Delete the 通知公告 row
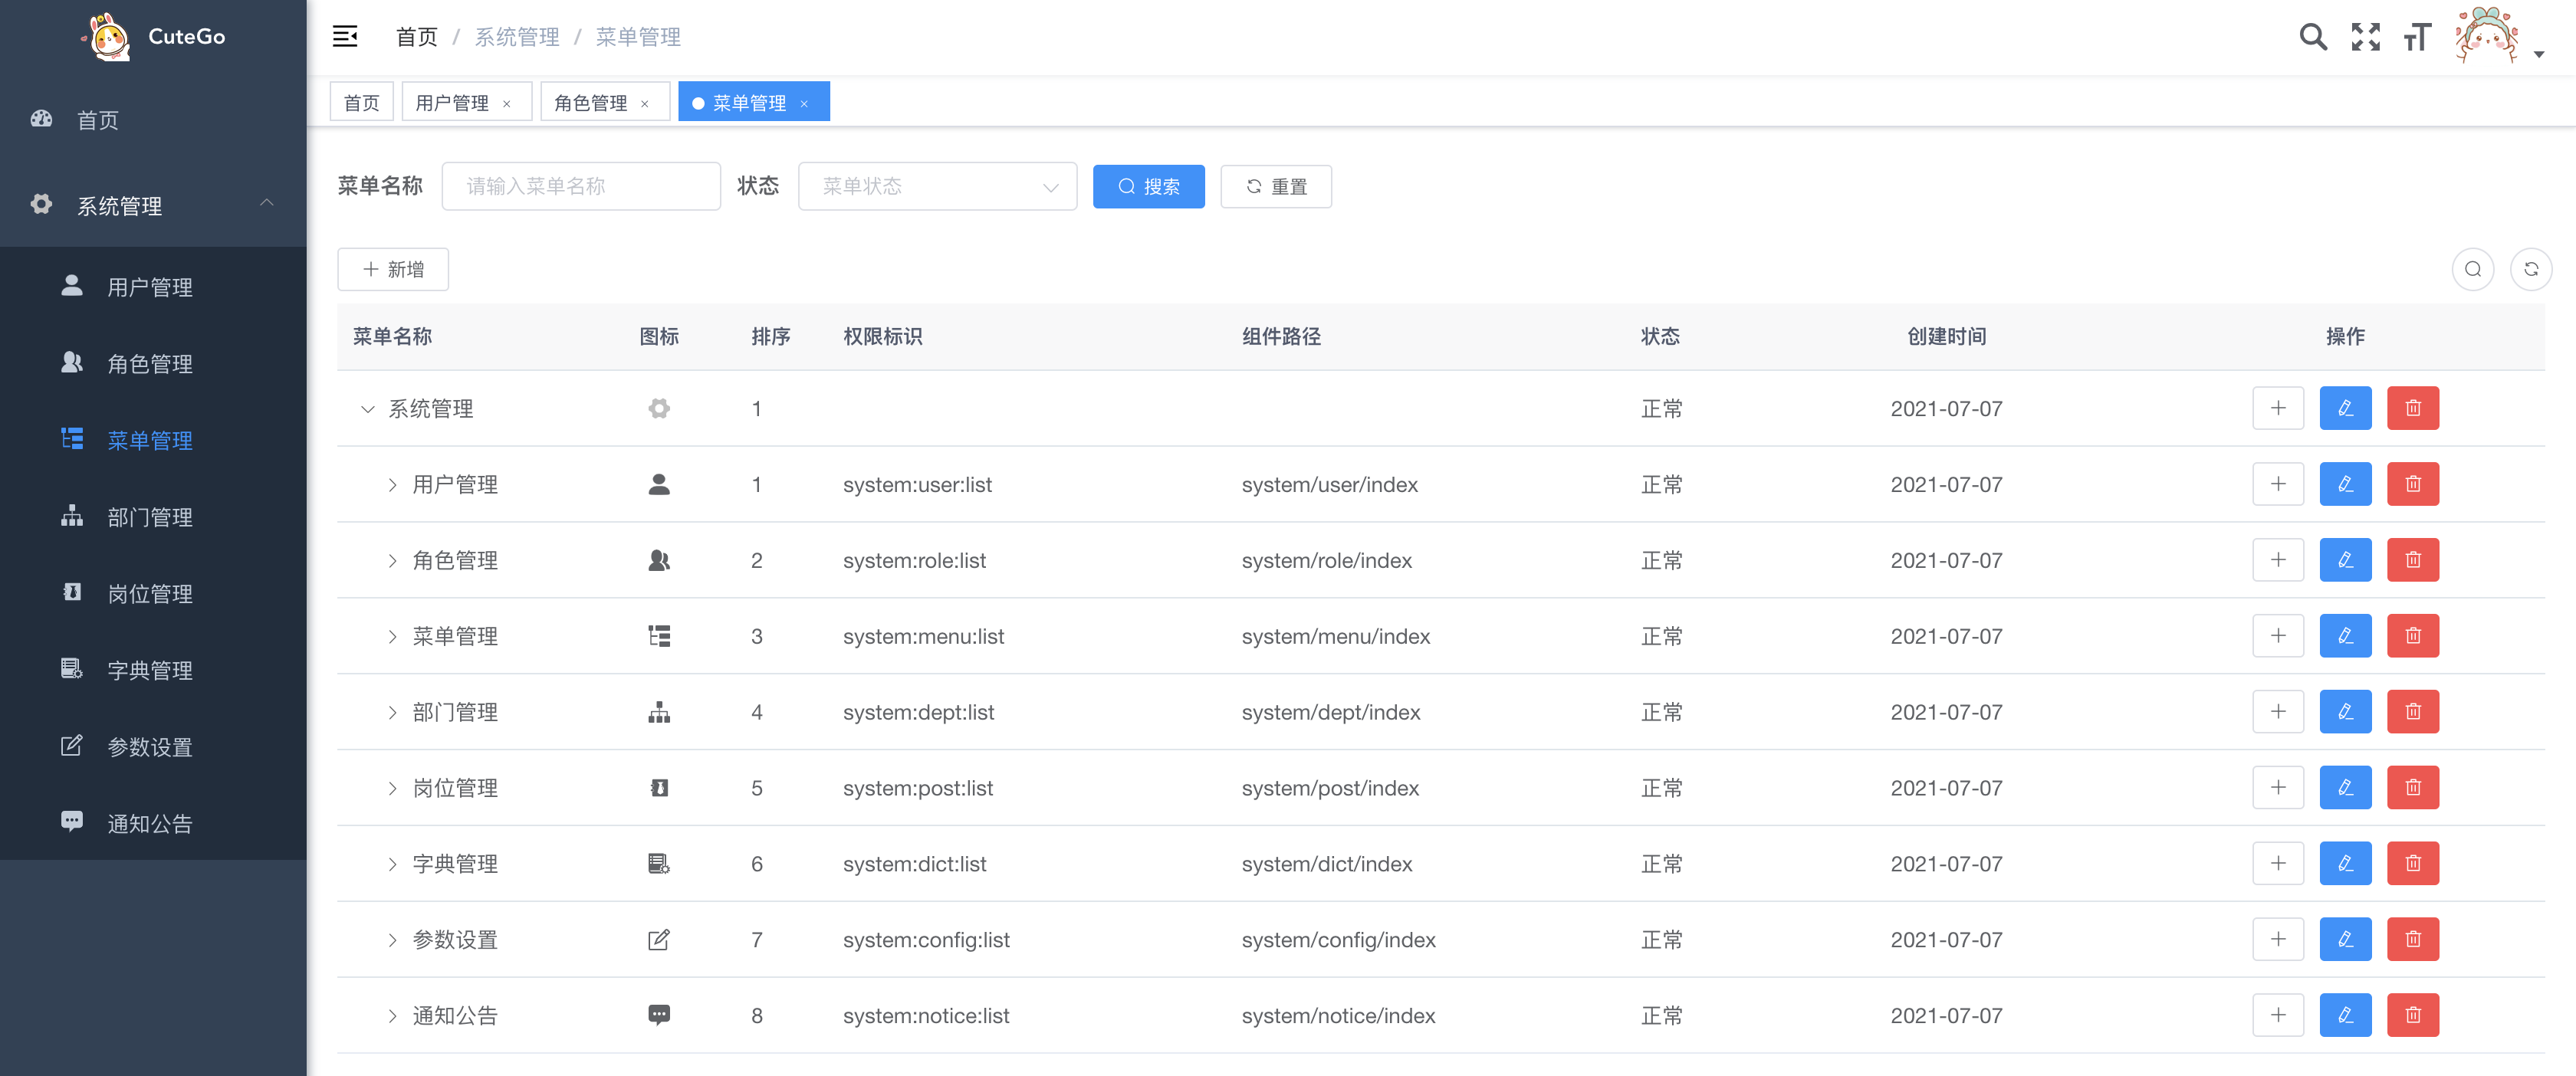2576x1076 pixels. coord(2413,1016)
